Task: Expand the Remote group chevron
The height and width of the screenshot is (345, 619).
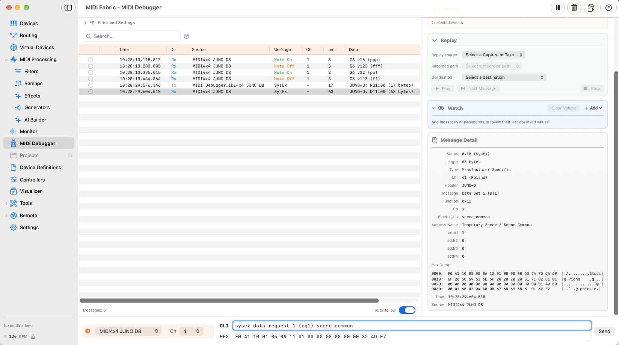Action: 6,215
